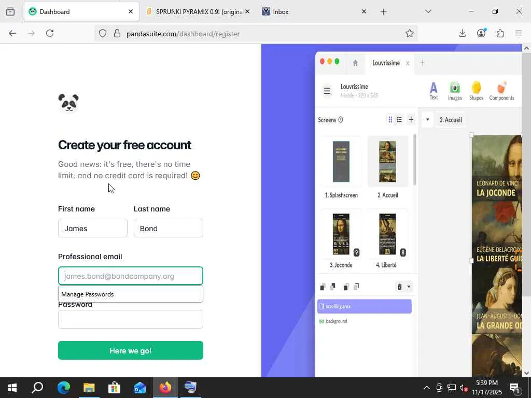Select the 4. Liberté screen thumbnail
Screen dimensions: 531x398
coord(388,234)
